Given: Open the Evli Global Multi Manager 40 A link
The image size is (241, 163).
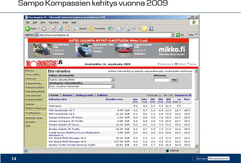Looking at the screenshot, I should coord(68,138).
